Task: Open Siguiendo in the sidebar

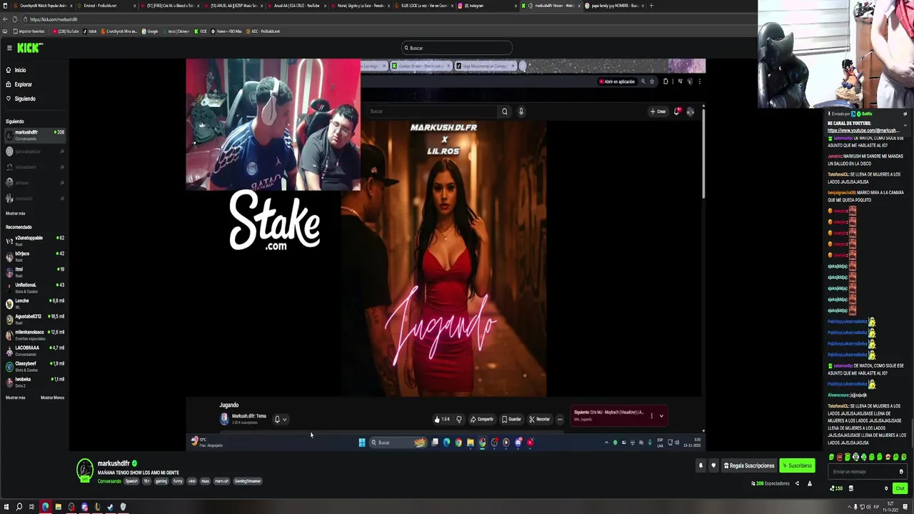Action: point(24,99)
